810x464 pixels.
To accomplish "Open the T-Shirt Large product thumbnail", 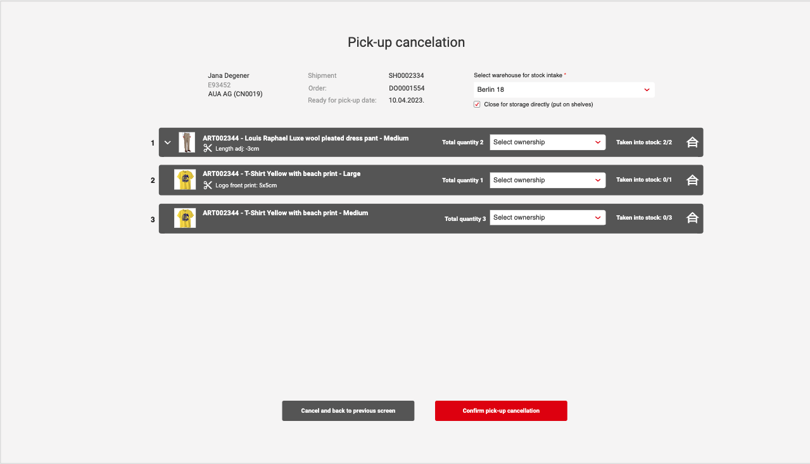I will (x=185, y=180).
